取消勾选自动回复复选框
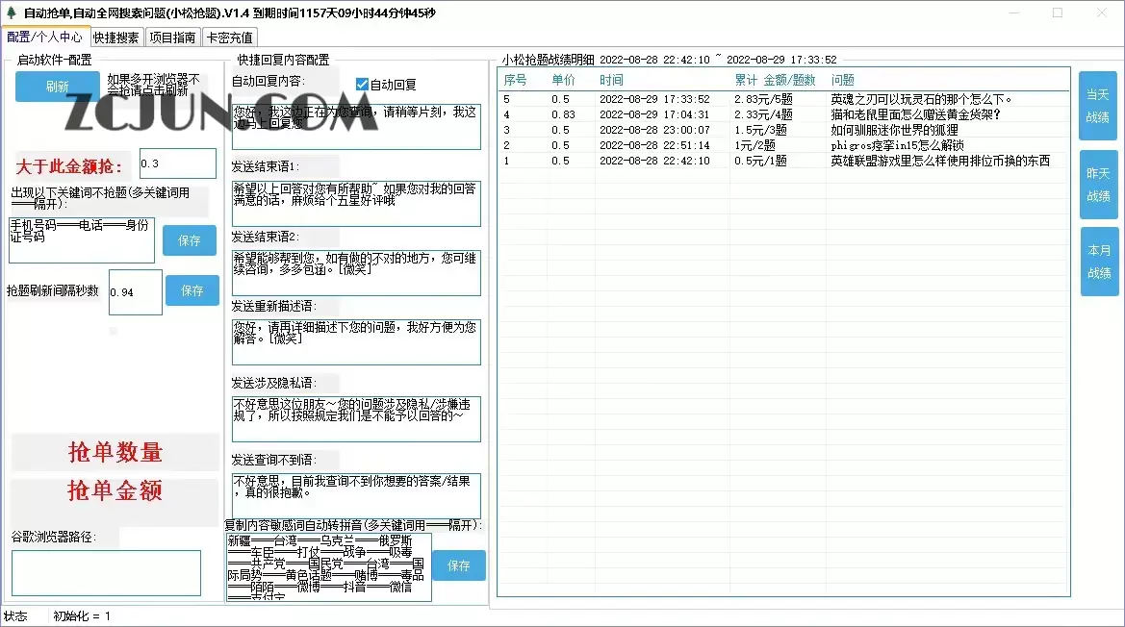 360,84
